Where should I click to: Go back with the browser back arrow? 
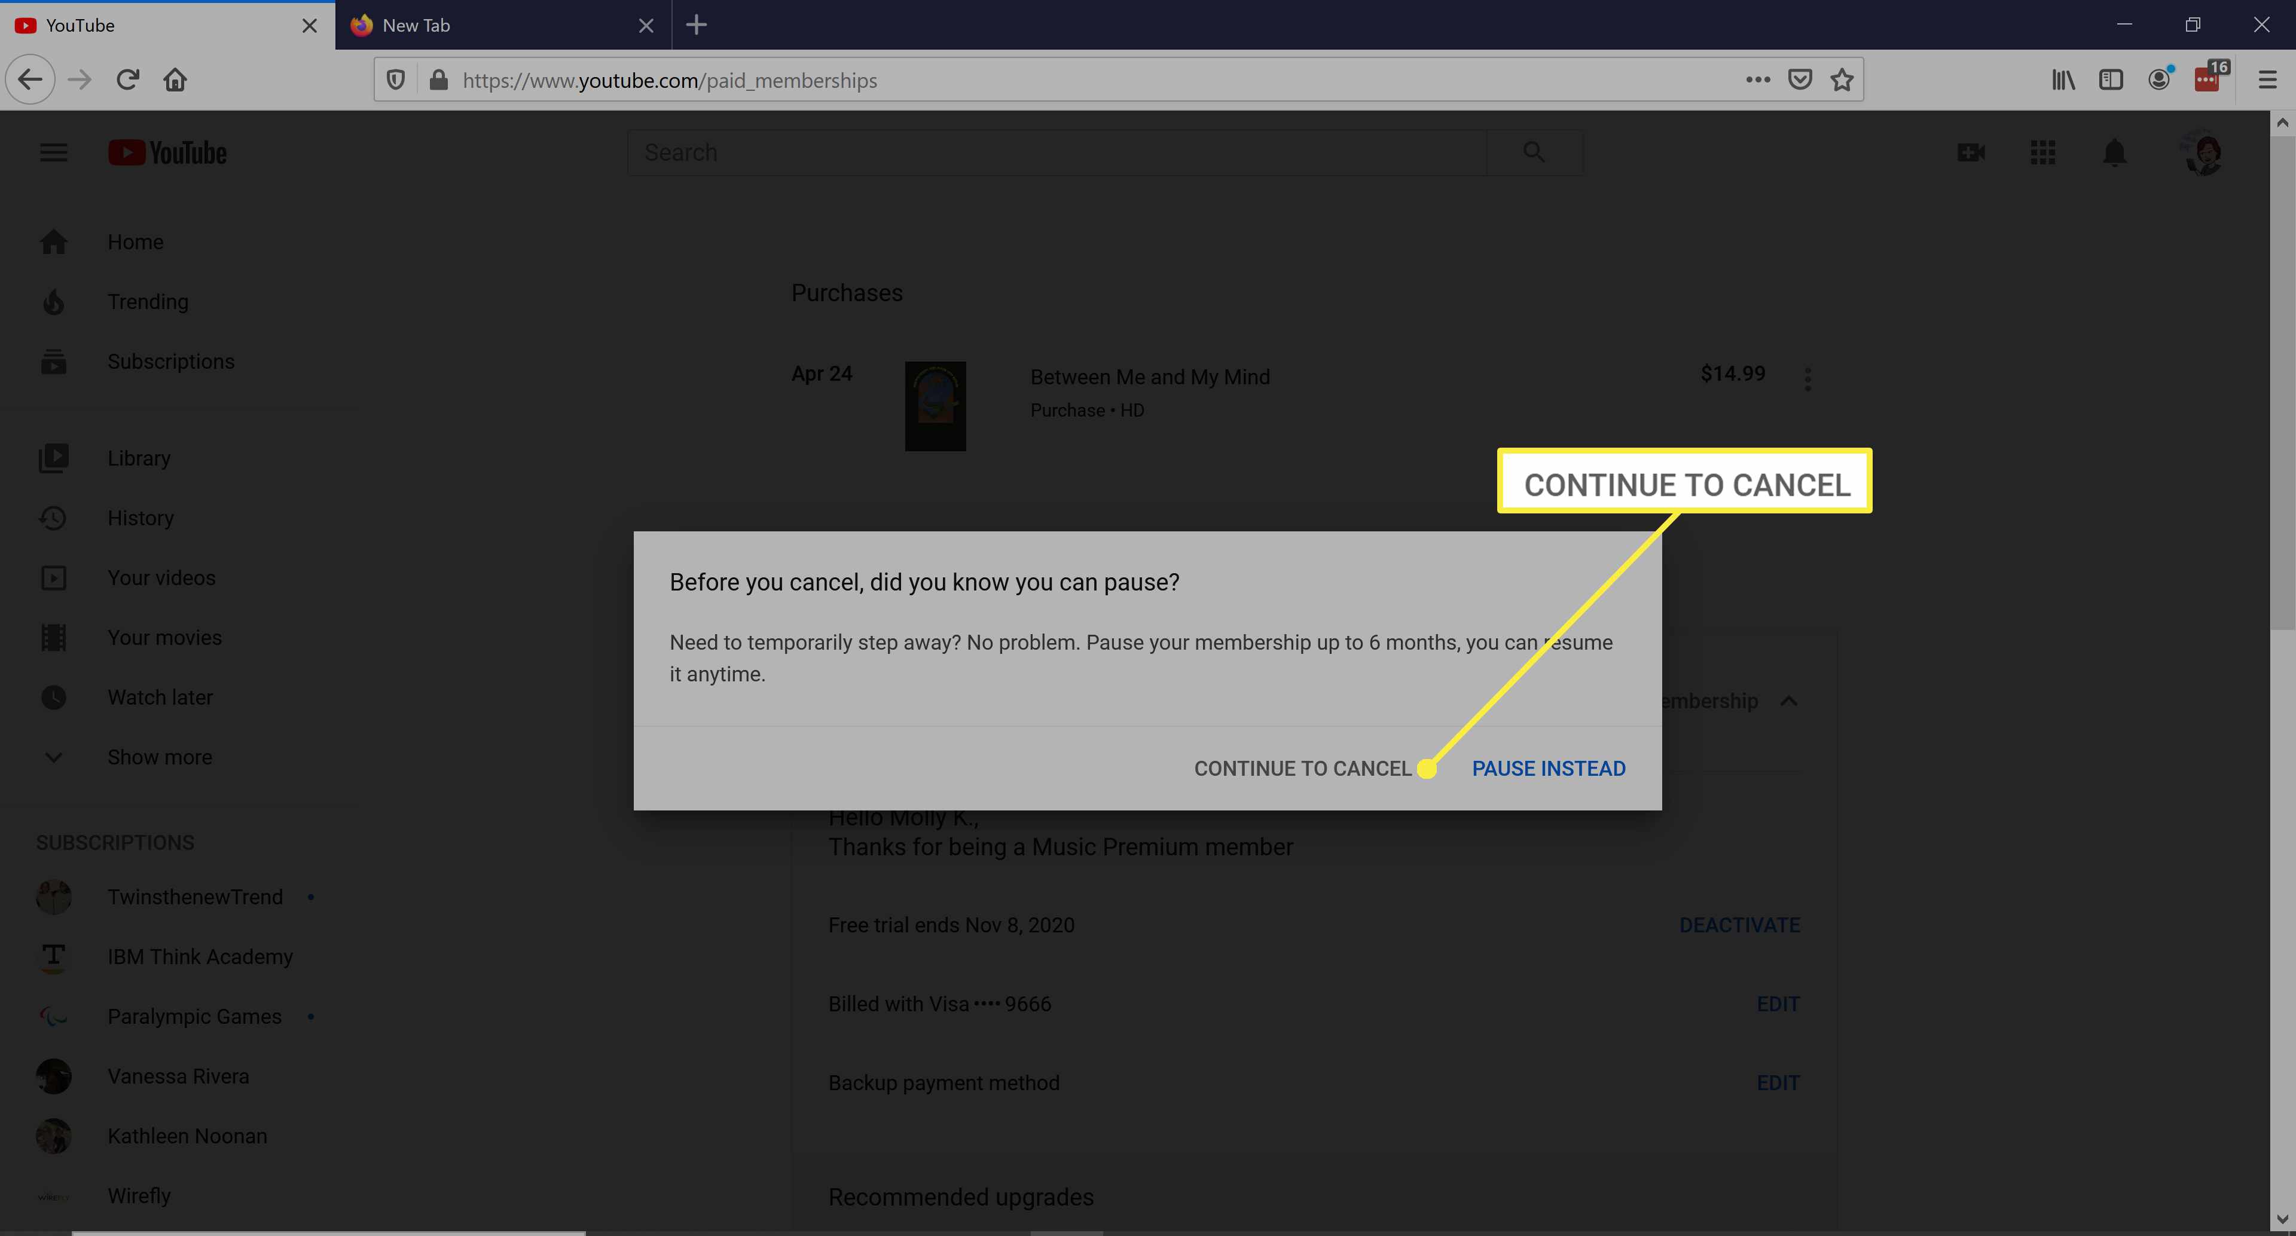pos(30,79)
